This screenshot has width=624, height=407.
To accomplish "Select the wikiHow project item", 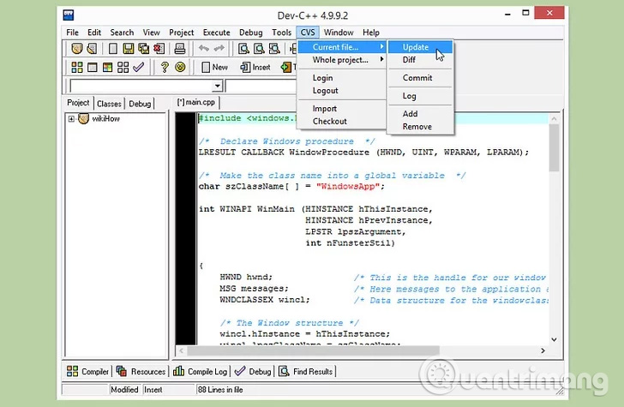I will 105,118.
